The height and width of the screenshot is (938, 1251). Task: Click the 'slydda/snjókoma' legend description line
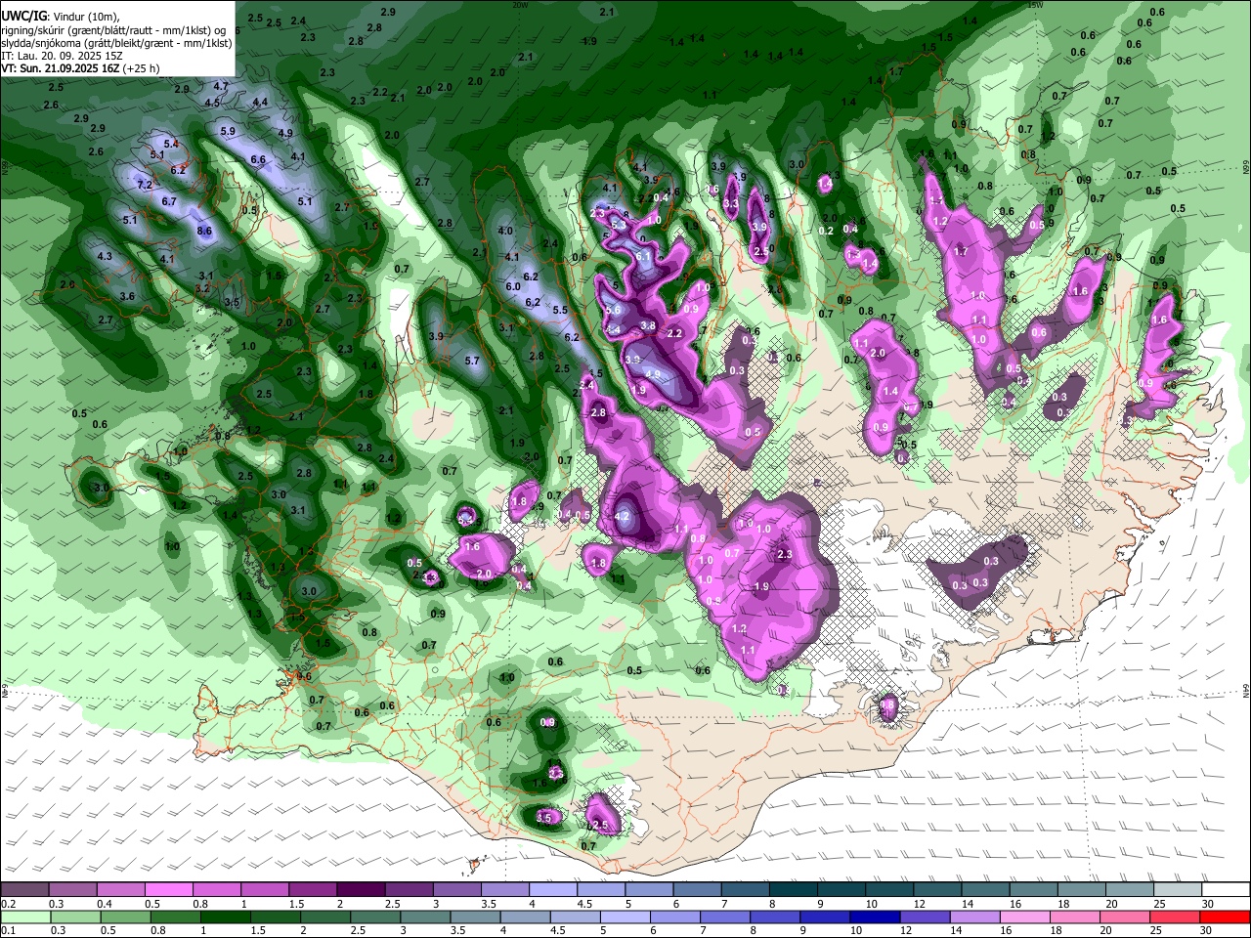[116, 43]
